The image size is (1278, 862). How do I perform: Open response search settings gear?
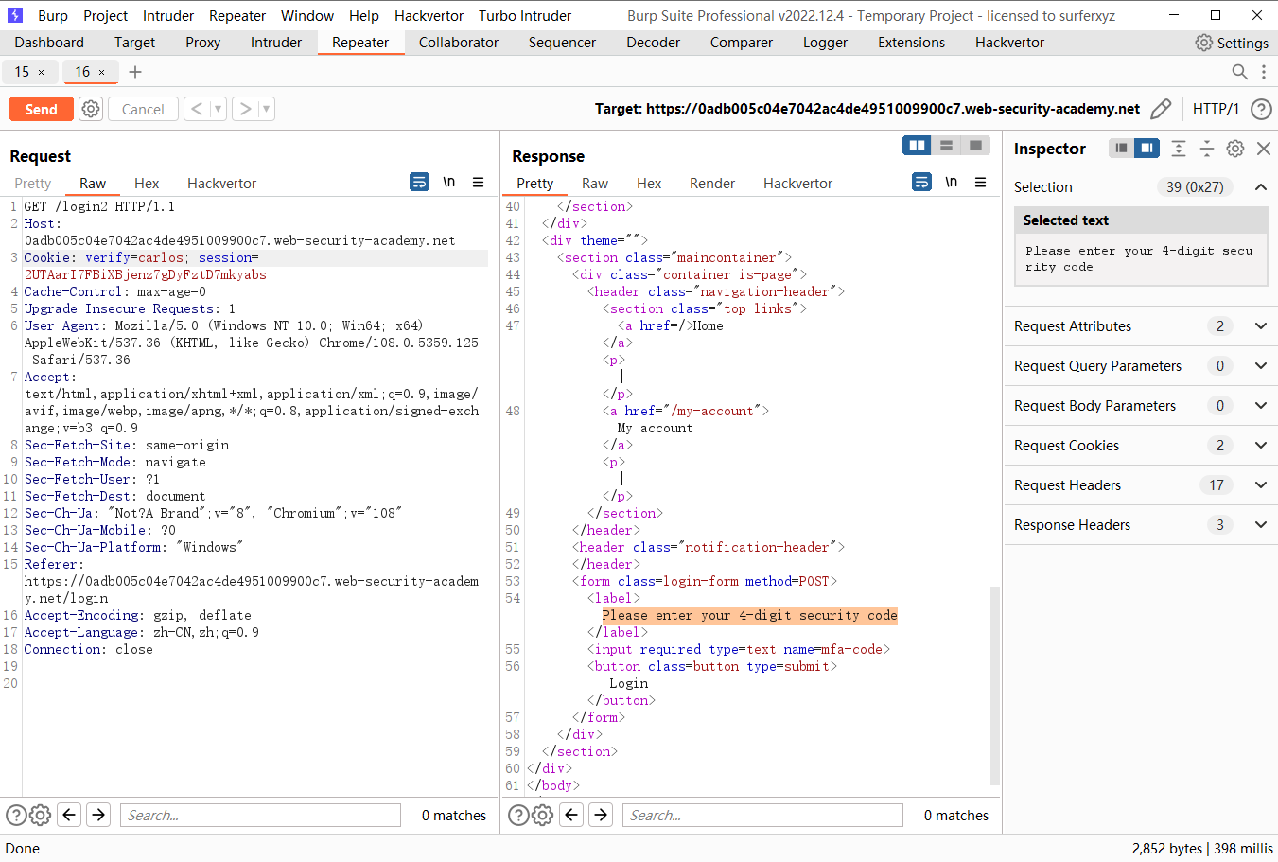coord(542,815)
